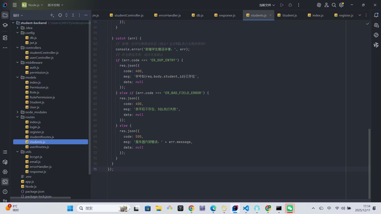The height and width of the screenshot is (214, 381).
Task: Click the Run button in the top toolbar
Action: click(282, 5)
